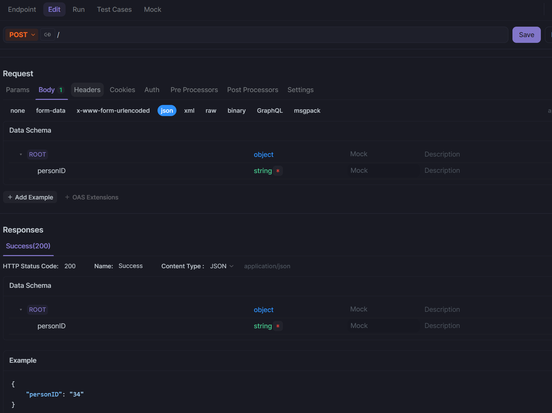Open the Headers request tab

[87, 90]
